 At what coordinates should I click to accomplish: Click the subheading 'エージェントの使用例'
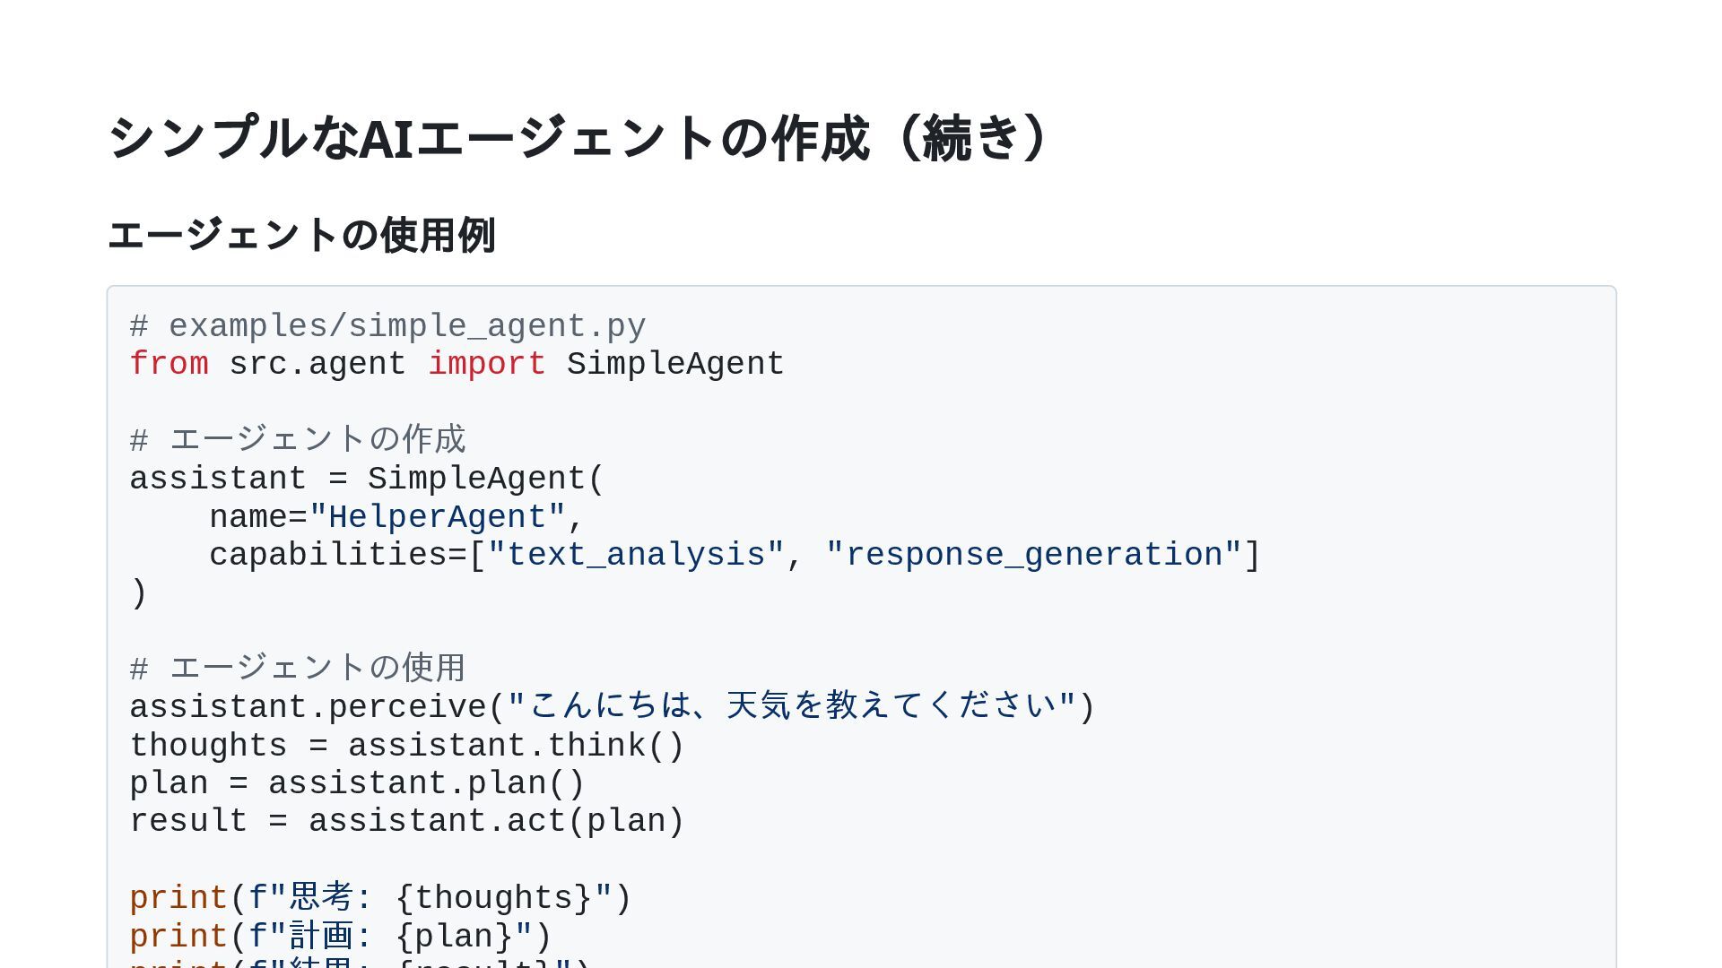coord(301,236)
